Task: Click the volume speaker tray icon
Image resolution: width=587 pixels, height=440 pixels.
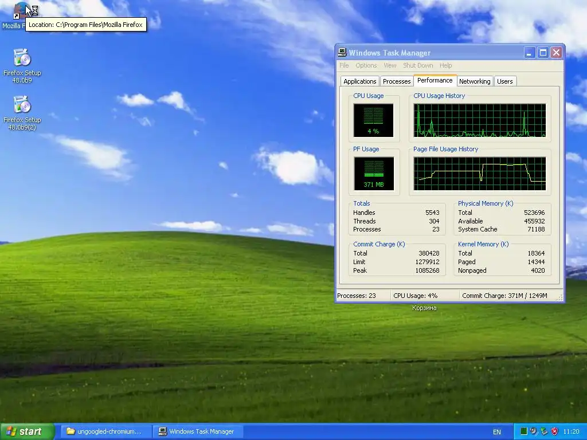Action: point(534,431)
